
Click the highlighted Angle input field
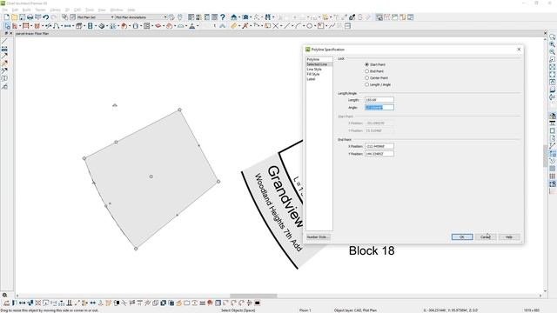[x=379, y=107]
